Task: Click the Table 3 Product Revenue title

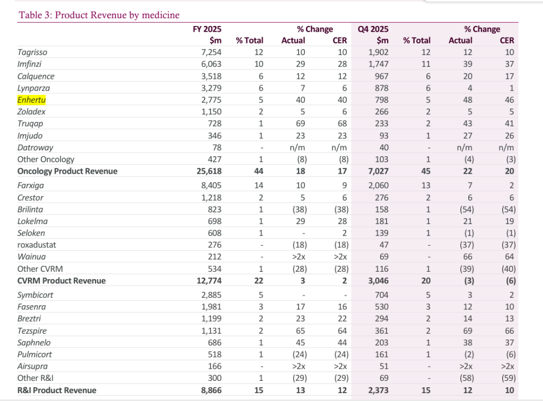Action: pos(99,15)
